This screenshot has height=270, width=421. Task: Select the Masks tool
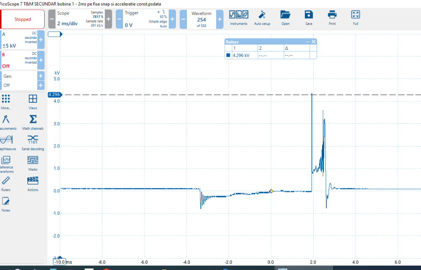(32, 162)
